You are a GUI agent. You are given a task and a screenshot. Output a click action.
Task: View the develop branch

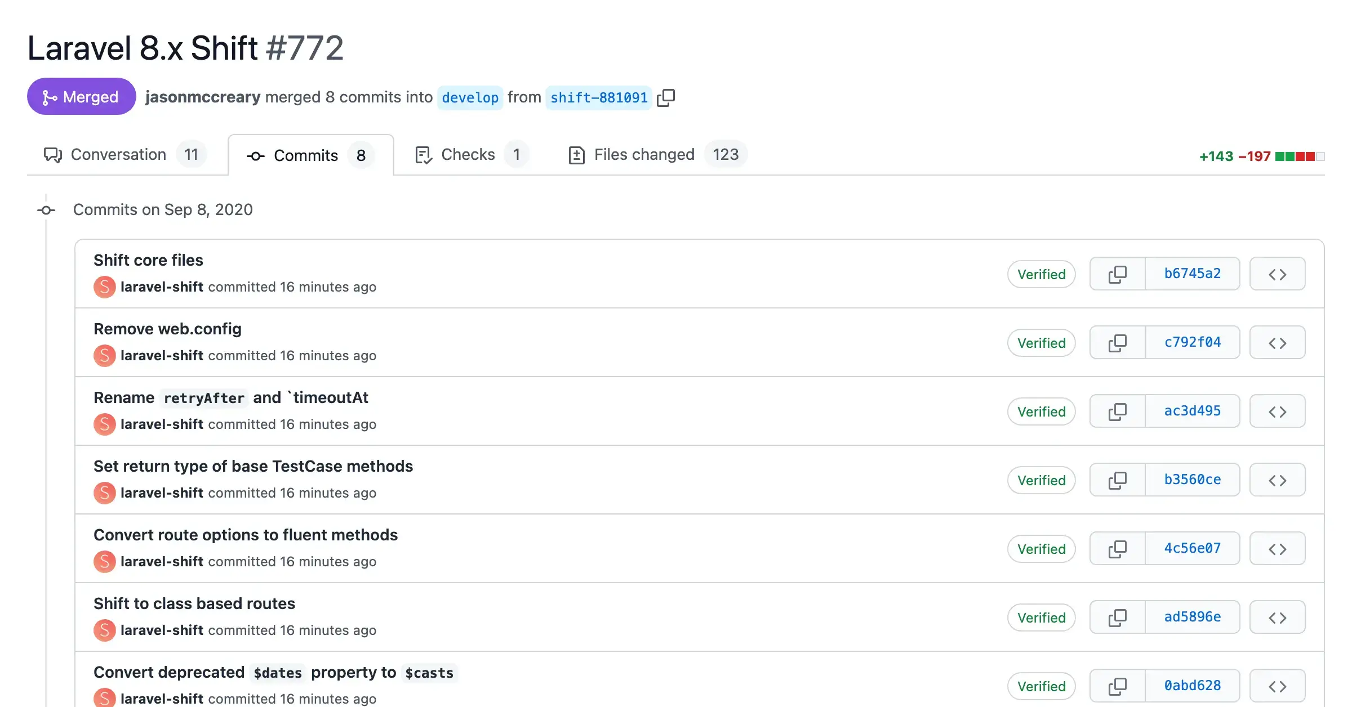(x=470, y=97)
